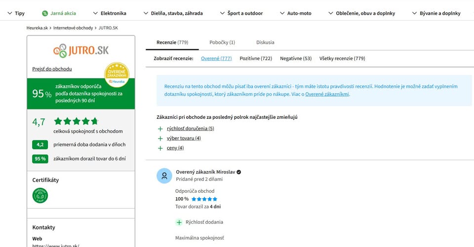
Task: Click the Maximálna spokojnosť review text
Action: pos(199,238)
